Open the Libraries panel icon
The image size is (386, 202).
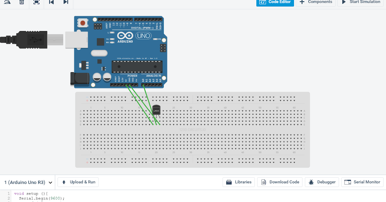point(229,182)
